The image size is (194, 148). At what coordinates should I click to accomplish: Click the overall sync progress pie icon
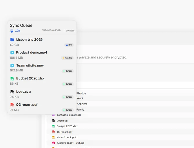click(x=12, y=31)
